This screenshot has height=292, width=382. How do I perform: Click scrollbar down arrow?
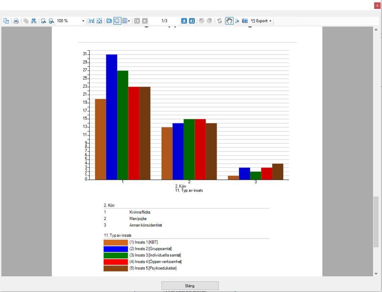click(x=376, y=273)
